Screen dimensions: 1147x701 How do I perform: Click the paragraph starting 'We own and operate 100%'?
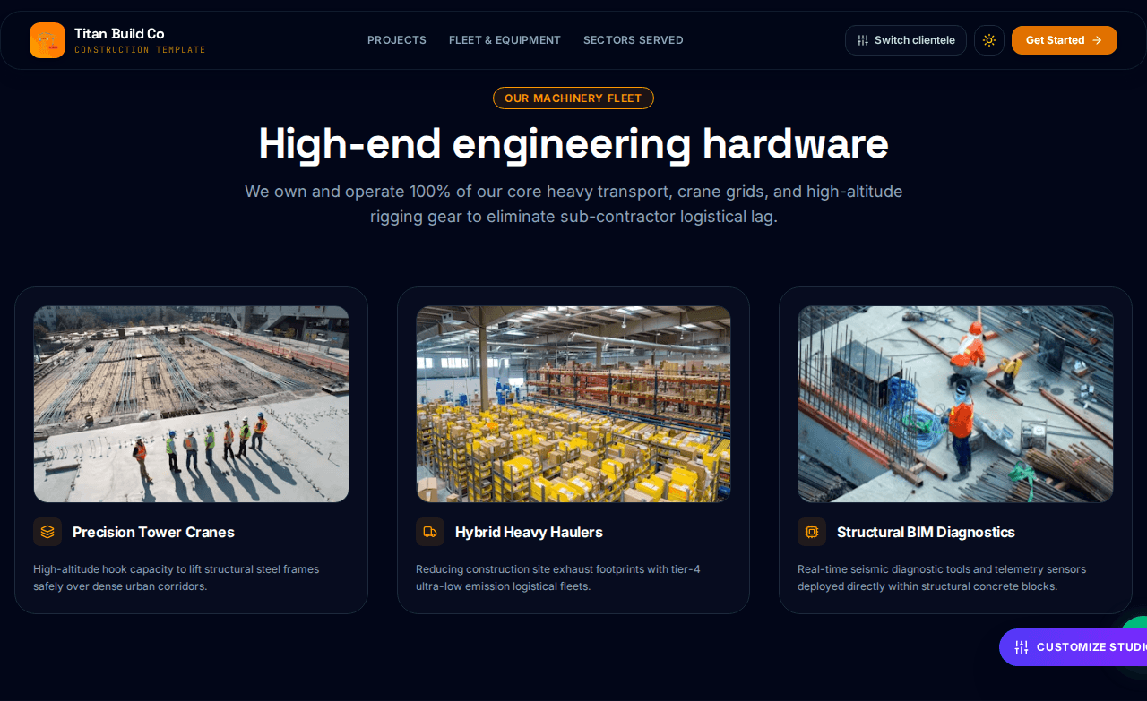[x=573, y=204]
